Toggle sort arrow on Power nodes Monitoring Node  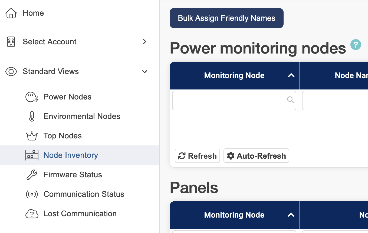click(291, 75)
